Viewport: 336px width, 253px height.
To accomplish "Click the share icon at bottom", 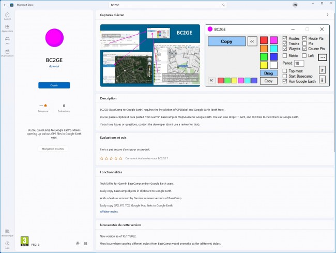I will coord(86,244).
